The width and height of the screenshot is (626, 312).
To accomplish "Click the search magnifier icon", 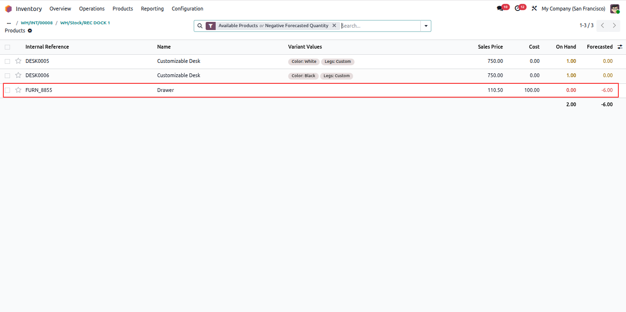I will tap(200, 26).
